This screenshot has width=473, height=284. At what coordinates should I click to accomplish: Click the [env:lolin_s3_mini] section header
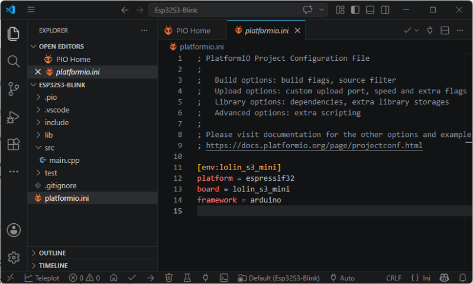pos(239,168)
